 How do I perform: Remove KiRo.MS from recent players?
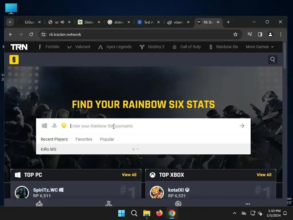coord(138,149)
